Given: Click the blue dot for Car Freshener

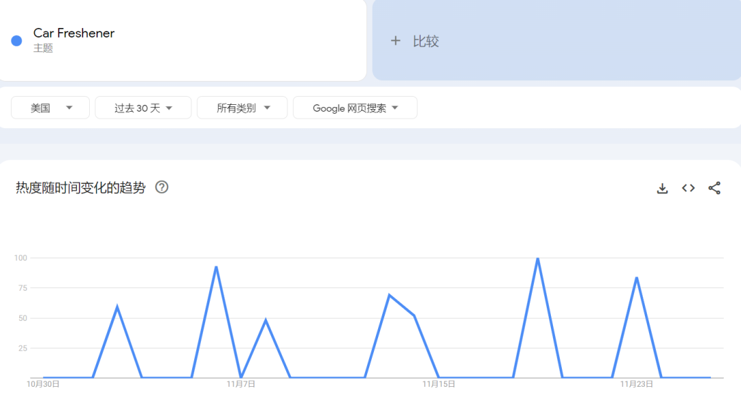Looking at the screenshot, I should (16, 40).
